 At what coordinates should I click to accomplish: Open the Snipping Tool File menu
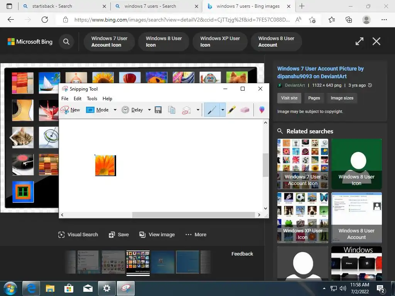click(65, 99)
